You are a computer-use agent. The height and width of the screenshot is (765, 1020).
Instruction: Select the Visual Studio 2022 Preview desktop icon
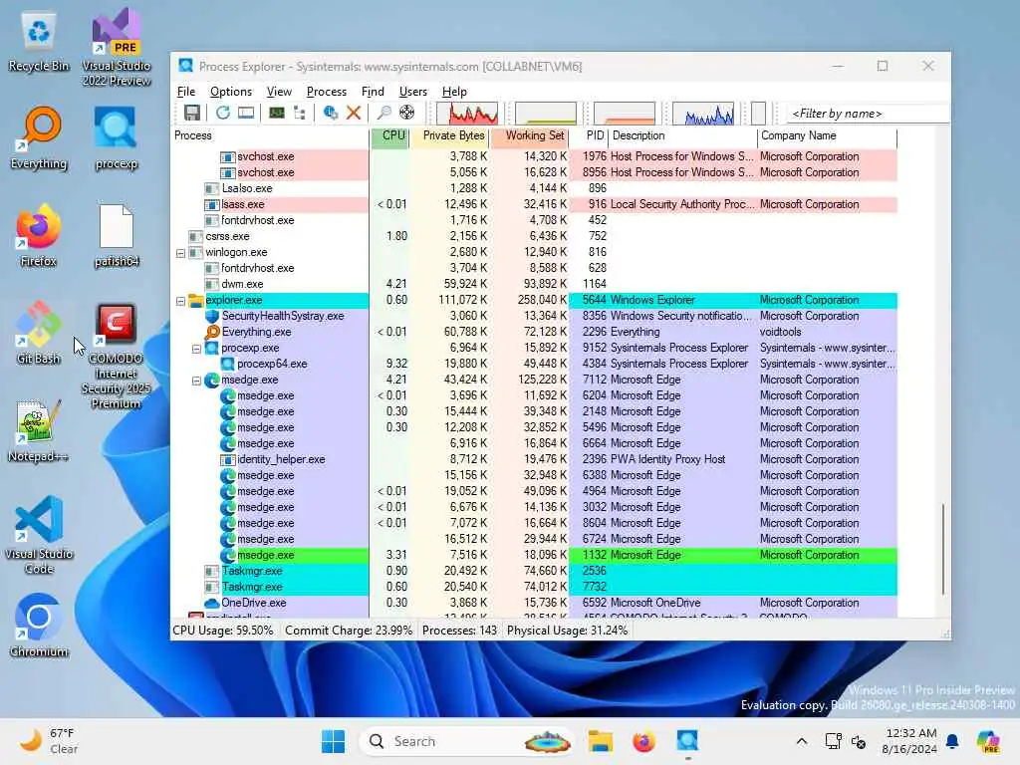pyautogui.click(x=118, y=49)
